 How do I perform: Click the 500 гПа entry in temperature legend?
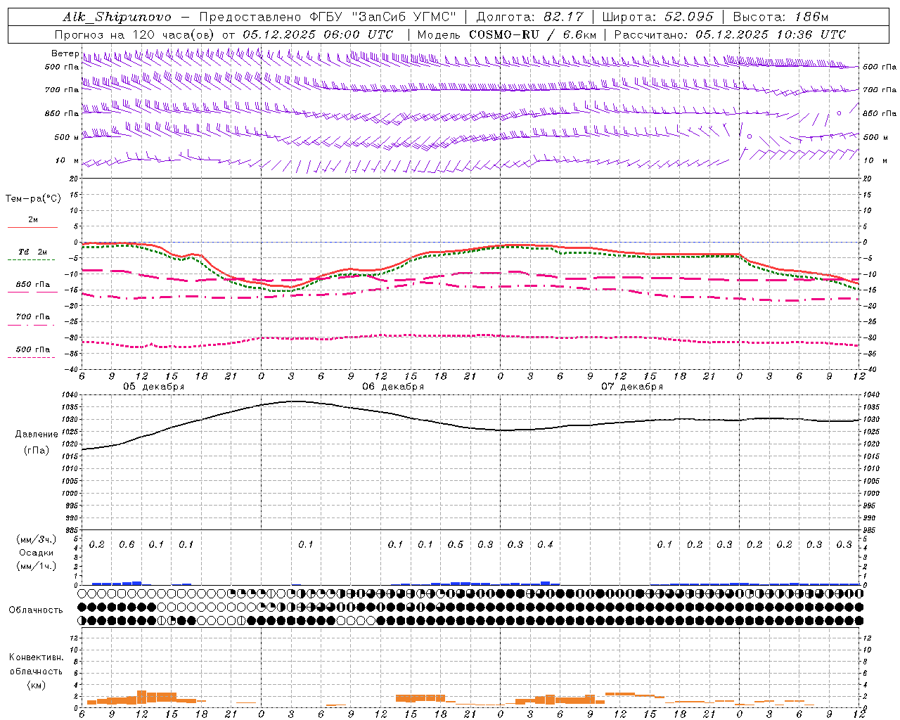tap(33, 349)
